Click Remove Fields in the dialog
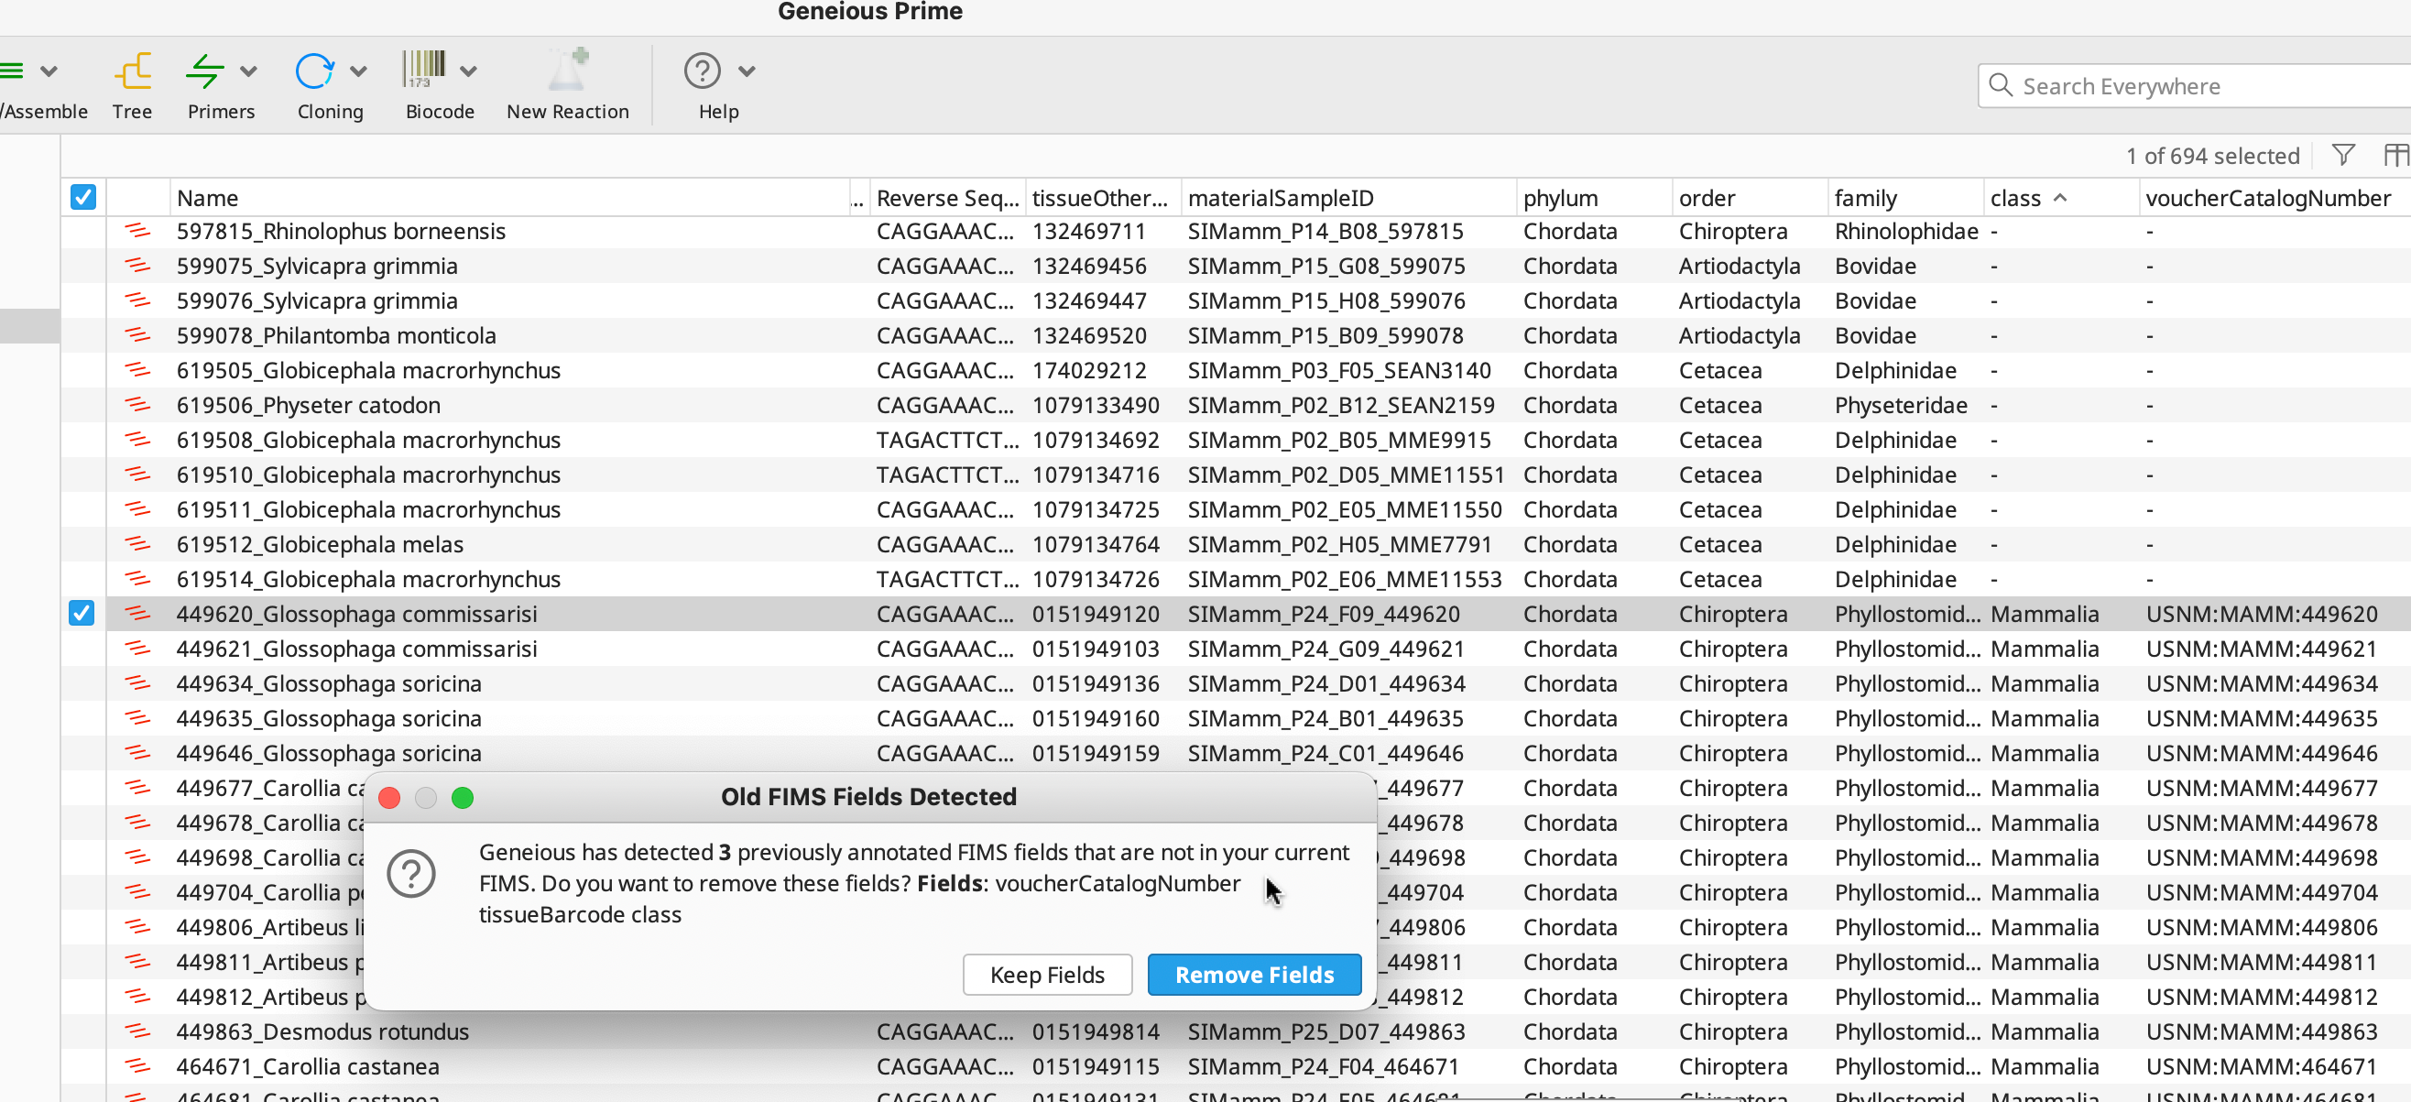Screen dimensions: 2411x1102 coord(1254,974)
